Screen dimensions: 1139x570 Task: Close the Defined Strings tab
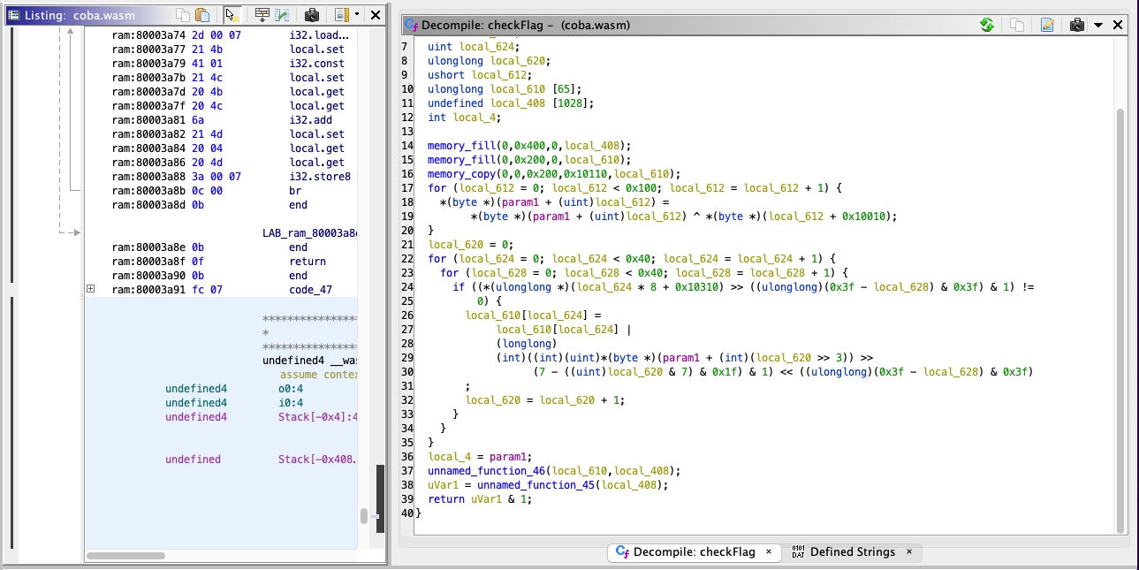point(909,552)
